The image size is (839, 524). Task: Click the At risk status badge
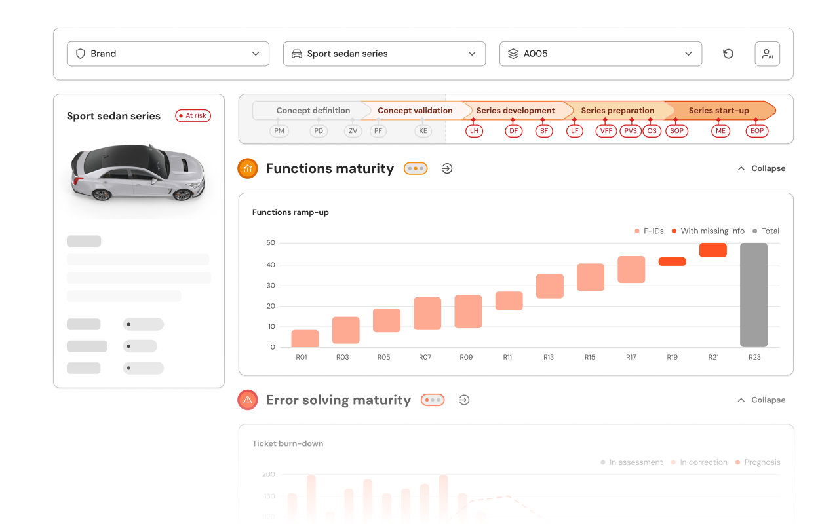click(193, 116)
